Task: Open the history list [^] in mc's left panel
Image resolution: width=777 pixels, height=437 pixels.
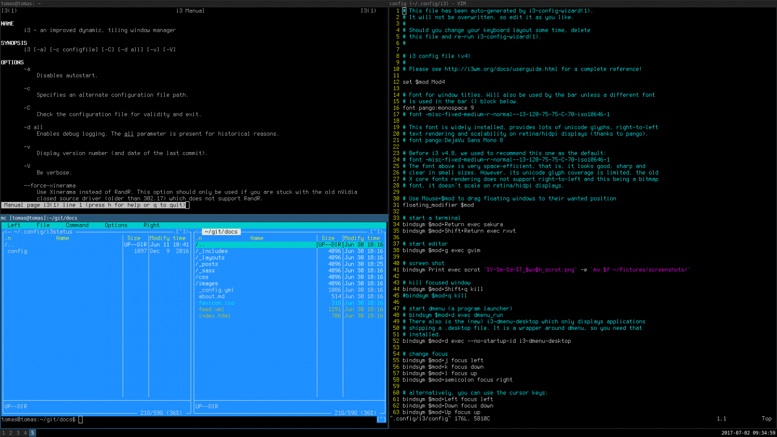Action: [181, 232]
